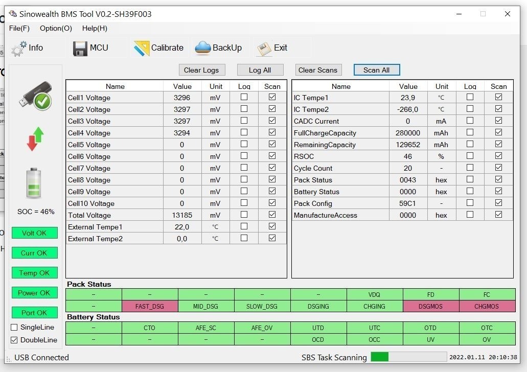
Task: Uncheck Scan checkbox for Pack Config
Action: (x=498, y=203)
